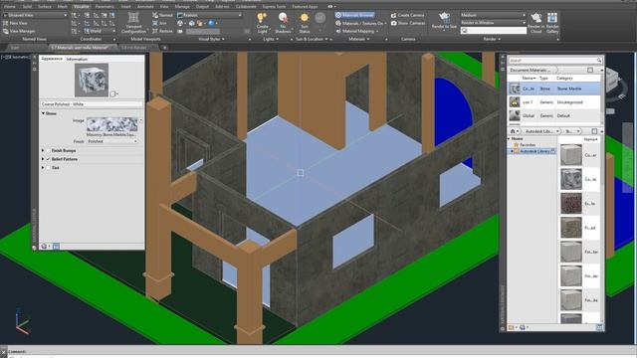Click the Name sort header in library list
The height and width of the screenshot is (358, 637).
pyautogui.click(x=590, y=139)
